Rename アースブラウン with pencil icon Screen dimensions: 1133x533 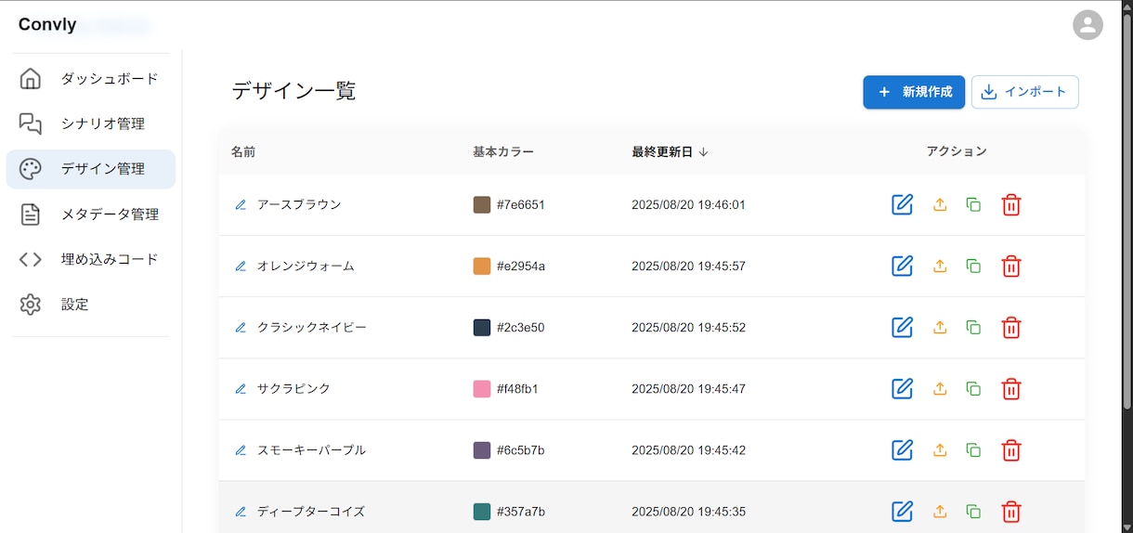pyautogui.click(x=241, y=204)
